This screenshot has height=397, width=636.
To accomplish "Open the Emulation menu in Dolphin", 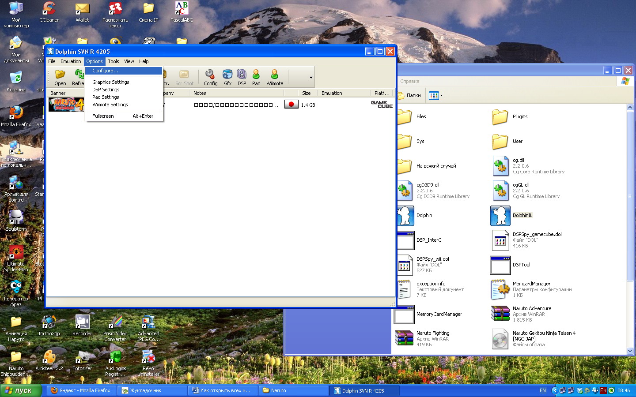I will (x=71, y=61).
